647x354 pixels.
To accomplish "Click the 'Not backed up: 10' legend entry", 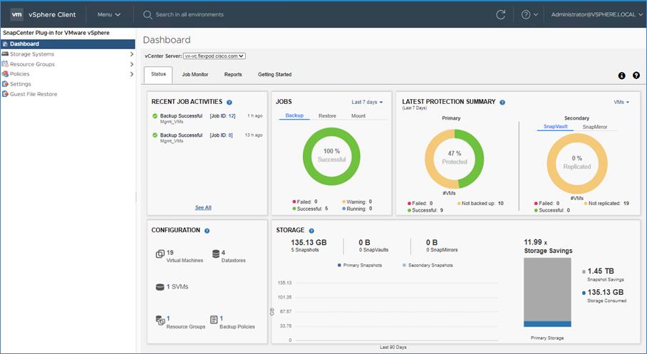I will click(x=480, y=204).
